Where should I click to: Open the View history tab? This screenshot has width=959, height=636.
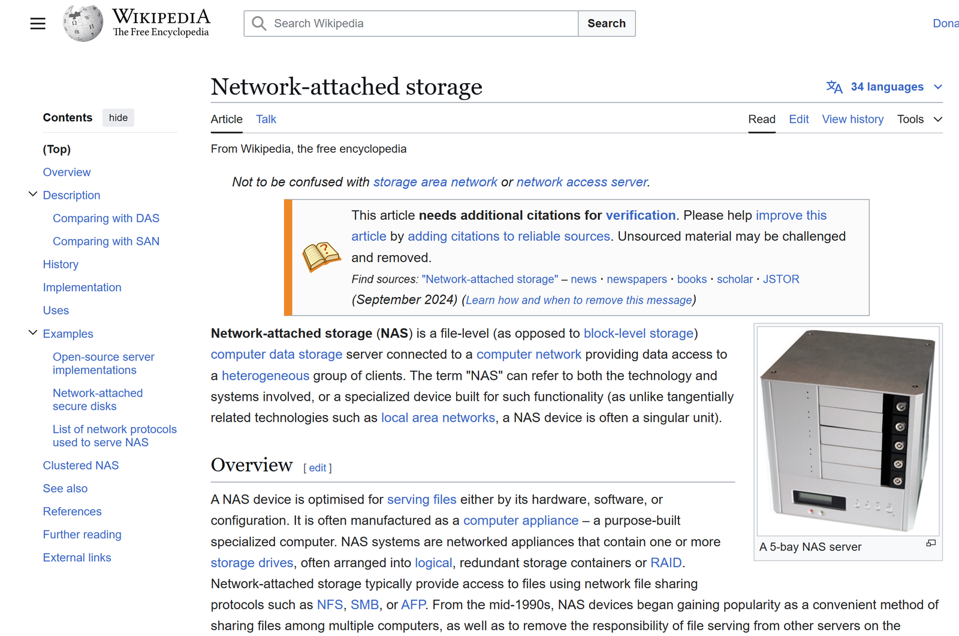(x=852, y=119)
